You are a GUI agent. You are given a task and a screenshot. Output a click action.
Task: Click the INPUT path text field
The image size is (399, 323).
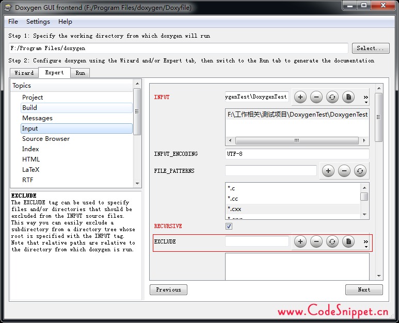pyautogui.click(x=257, y=97)
